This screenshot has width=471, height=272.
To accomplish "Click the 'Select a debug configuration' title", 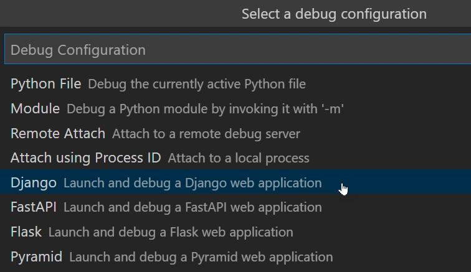I will pos(334,14).
